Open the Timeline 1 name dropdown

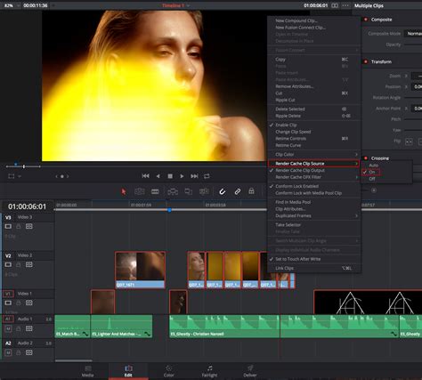click(175, 5)
